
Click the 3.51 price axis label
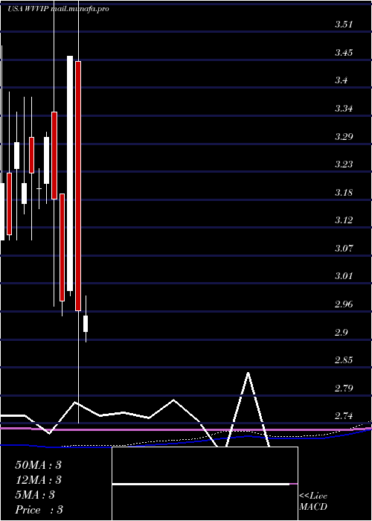pos(344,25)
